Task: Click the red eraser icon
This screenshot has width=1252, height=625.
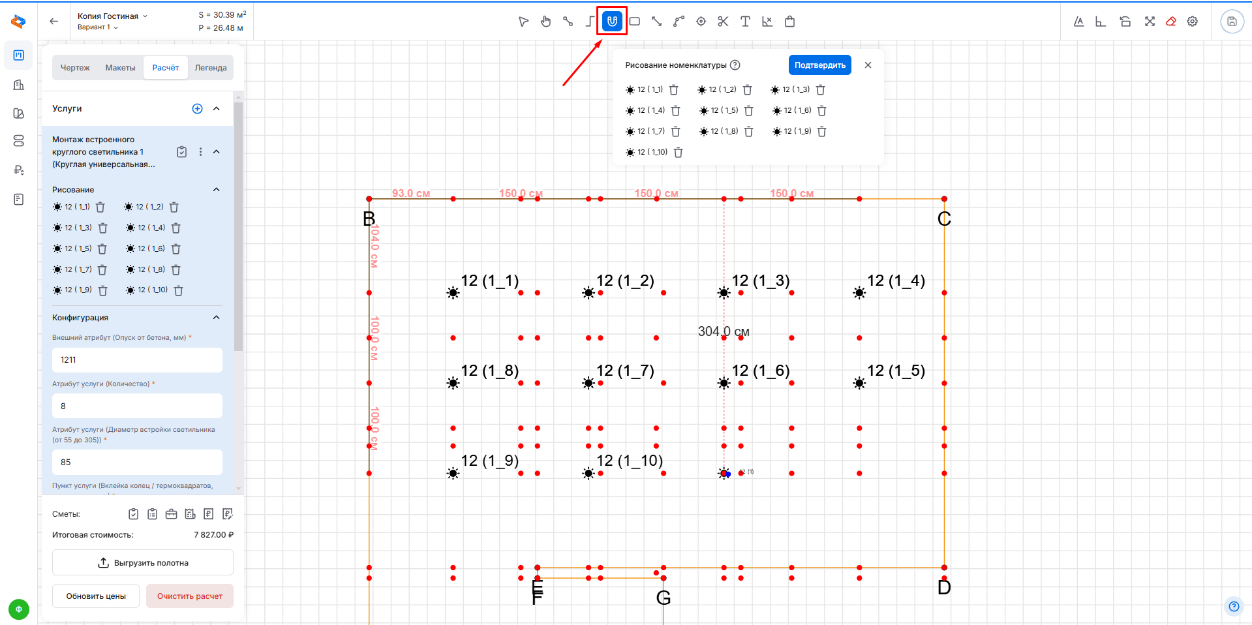Action: pos(1171,22)
